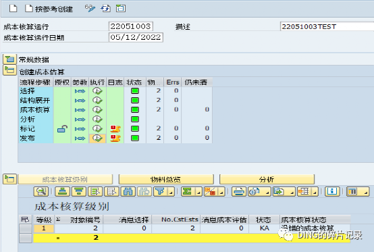
Task: Click the green status light of 选择 row
Action: coord(135,91)
